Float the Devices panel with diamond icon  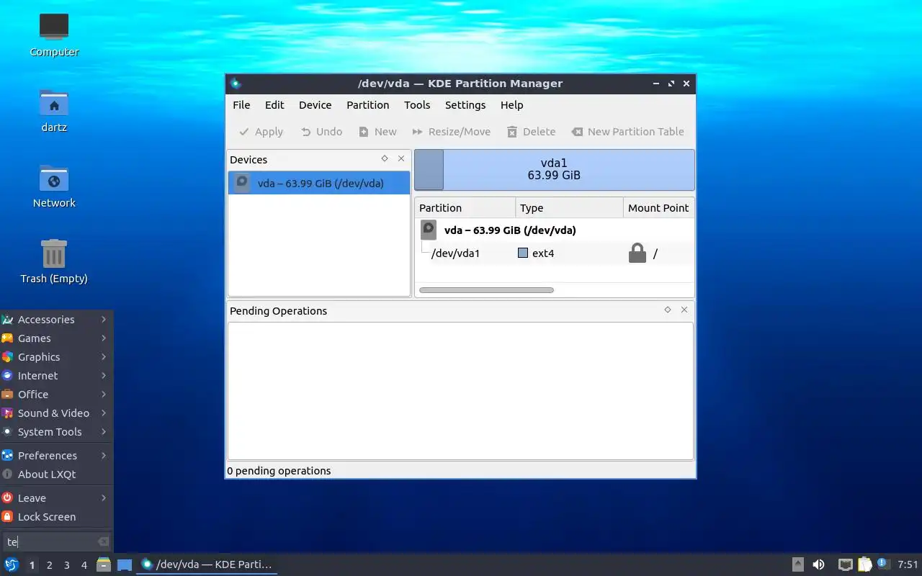[x=385, y=158]
